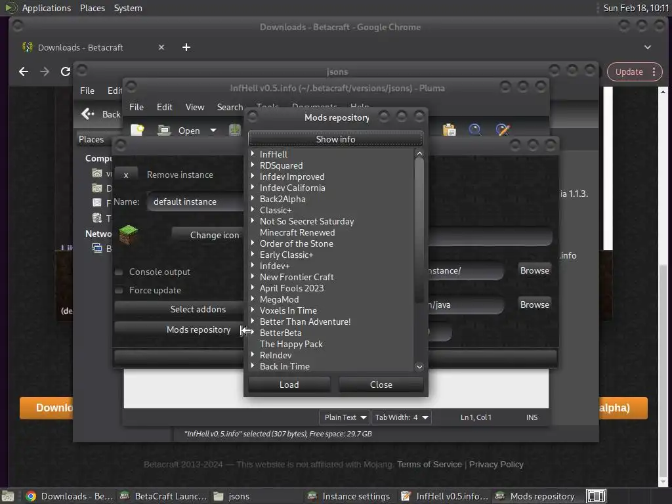
Task: Switch to InfHell v0.5.info taskbar entry
Action: (x=444, y=496)
